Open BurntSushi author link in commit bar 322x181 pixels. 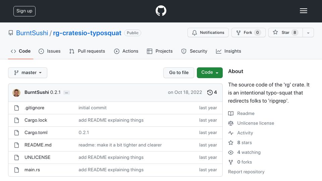click(37, 93)
